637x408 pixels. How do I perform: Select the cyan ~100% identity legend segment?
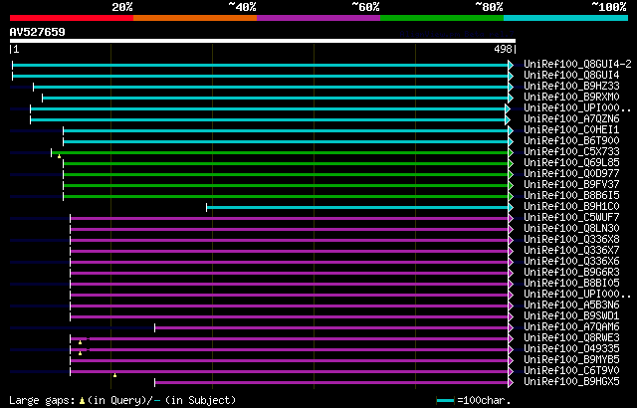click(x=566, y=18)
